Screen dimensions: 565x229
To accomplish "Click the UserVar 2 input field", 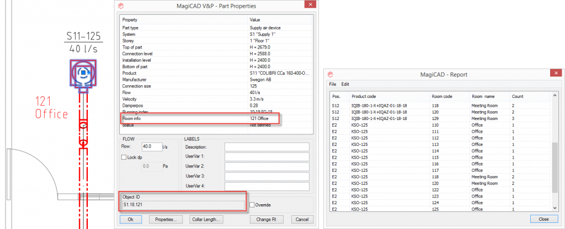I will click(x=267, y=166).
